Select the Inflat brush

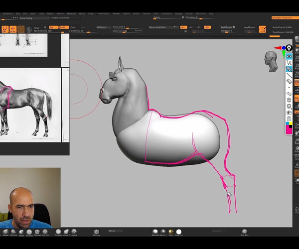point(21,232)
